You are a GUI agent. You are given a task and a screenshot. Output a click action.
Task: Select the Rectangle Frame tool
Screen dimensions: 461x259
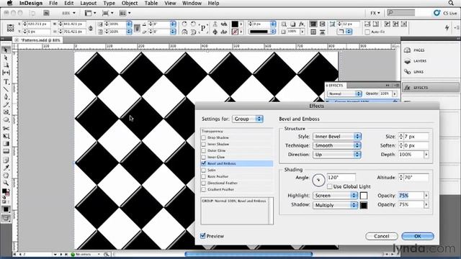(6, 112)
